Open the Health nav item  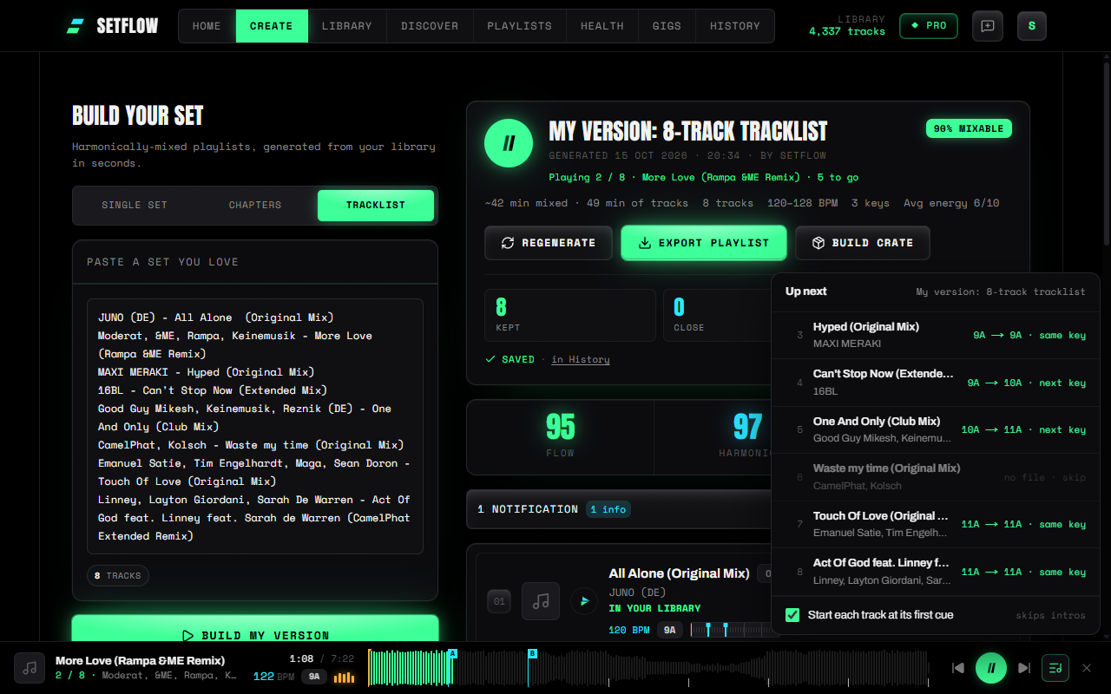click(602, 26)
